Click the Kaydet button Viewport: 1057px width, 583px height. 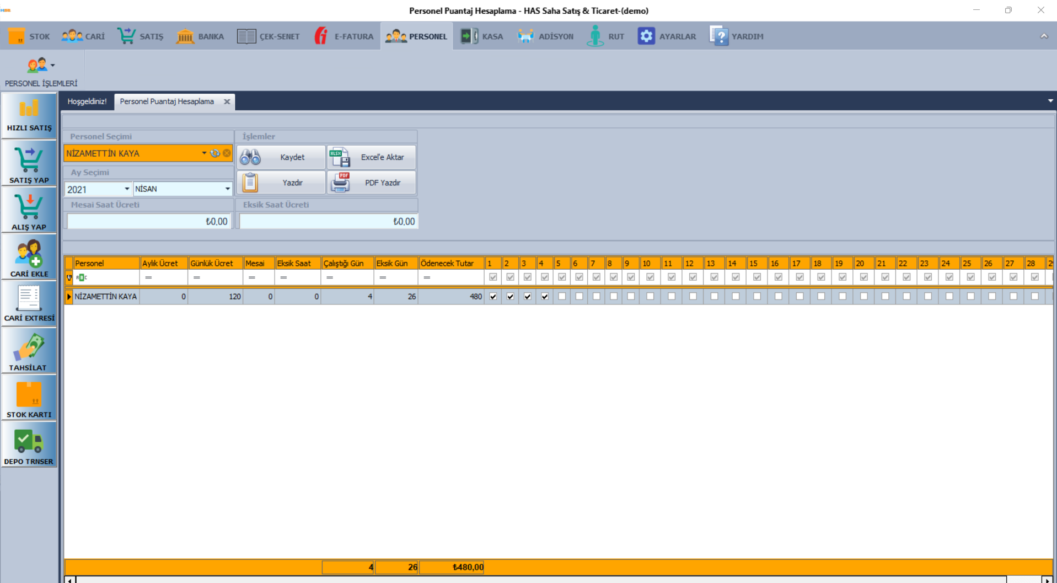[281, 157]
